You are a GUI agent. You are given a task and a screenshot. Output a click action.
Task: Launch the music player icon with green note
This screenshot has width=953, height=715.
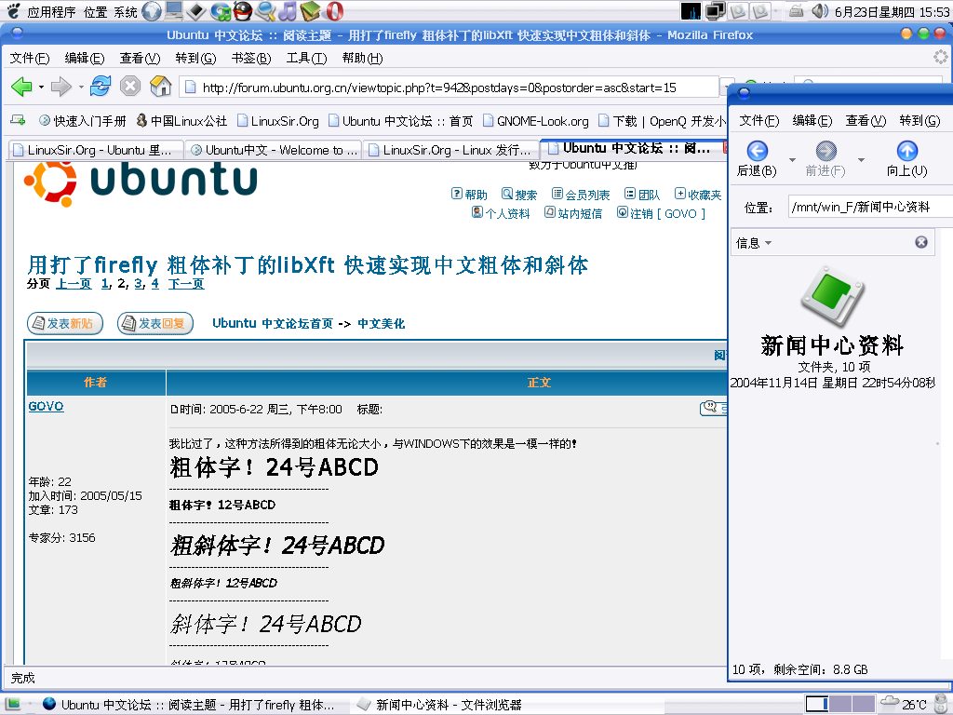click(220, 11)
